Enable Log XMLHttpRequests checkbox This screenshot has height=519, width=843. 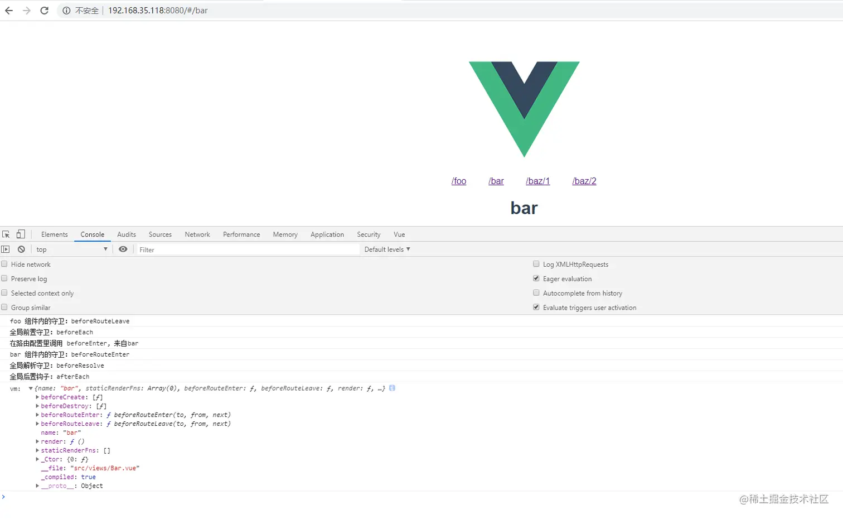coord(536,264)
